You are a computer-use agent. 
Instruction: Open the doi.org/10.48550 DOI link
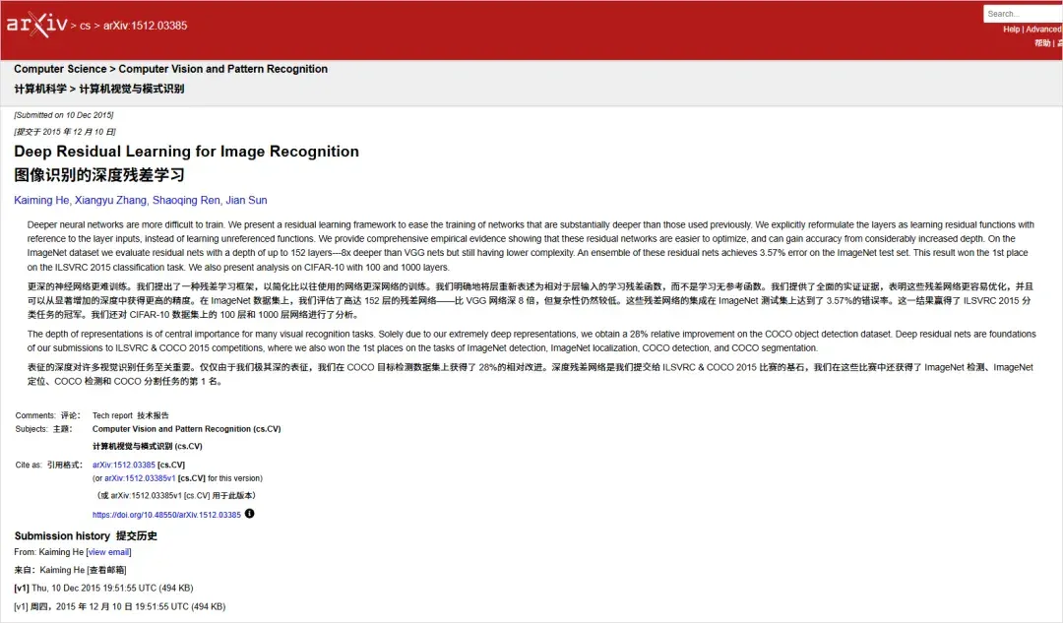tap(166, 515)
